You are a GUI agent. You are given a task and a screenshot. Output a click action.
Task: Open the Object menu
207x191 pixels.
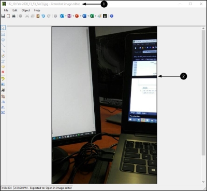[x=26, y=10]
